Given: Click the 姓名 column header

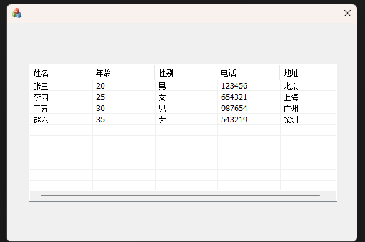Looking at the screenshot, I should (x=61, y=73).
